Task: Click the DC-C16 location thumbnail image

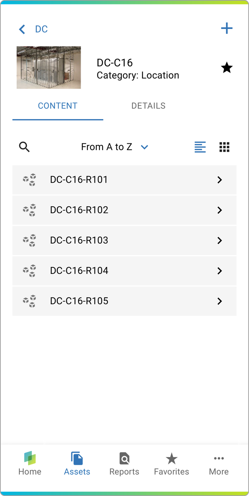Action: (x=49, y=68)
